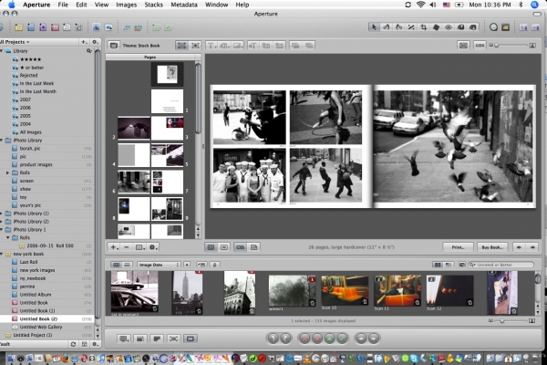Go to the next book page arrow
This screenshot has height=365, width=547.
[x=532, y=247]
